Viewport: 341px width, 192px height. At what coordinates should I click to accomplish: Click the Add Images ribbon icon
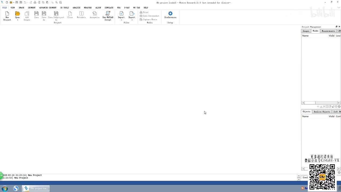click(x=27, y=14)
